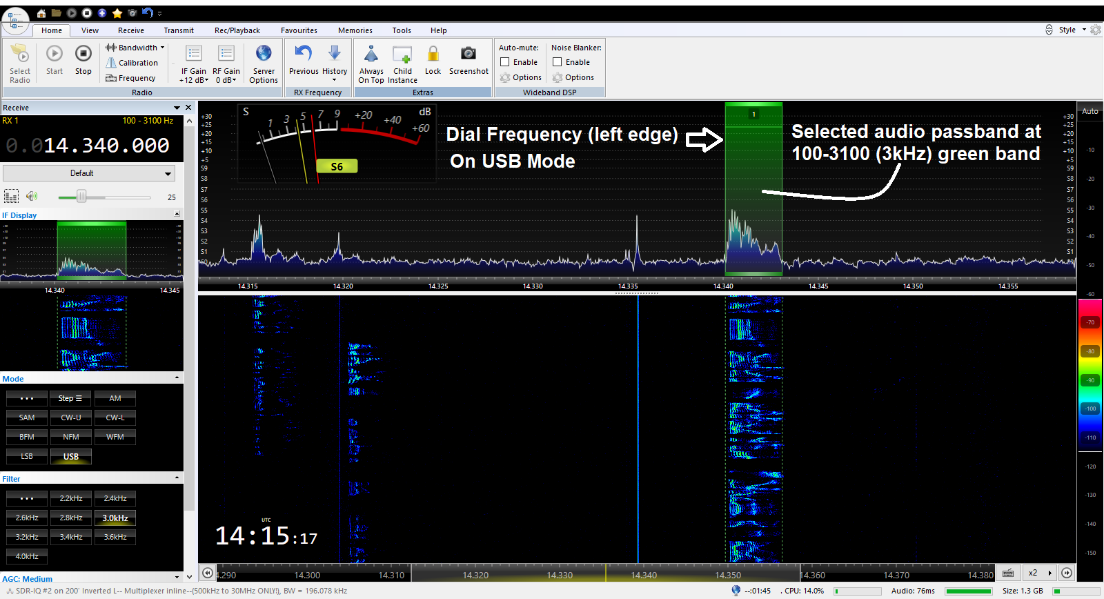
Task: Switch mode to LSB
Action: 27,456
